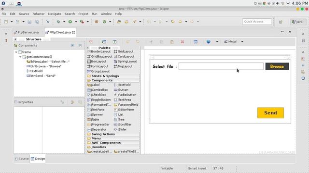
Task: Click the Quick Access search box
Action: coord(257,22)
